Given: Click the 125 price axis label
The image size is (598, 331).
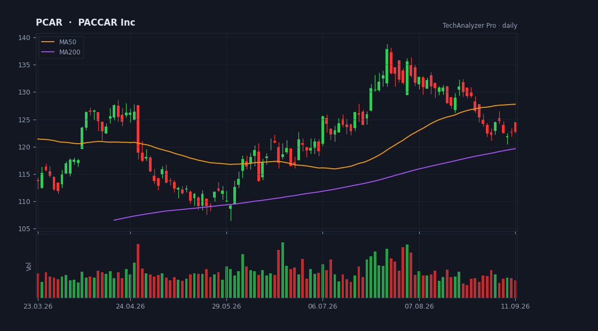Looking at the screenshot, I should 24,120.
